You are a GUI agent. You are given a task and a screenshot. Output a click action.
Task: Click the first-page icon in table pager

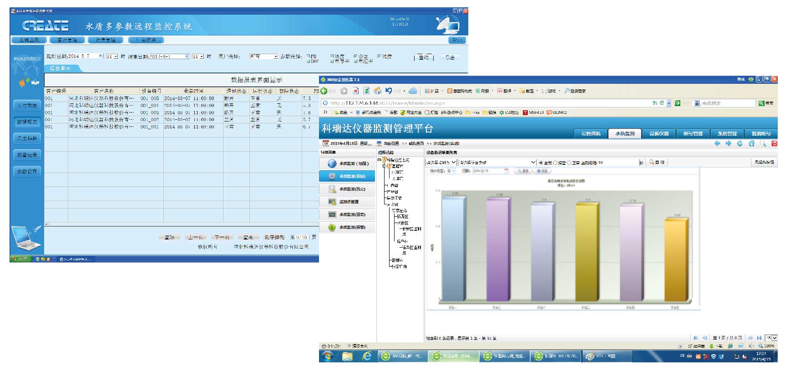tap(696, 338)
